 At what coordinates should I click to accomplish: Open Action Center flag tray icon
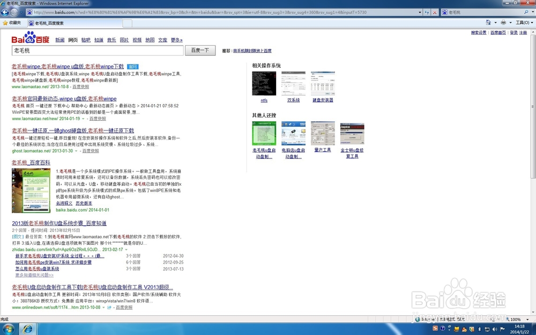click(x=503, y=329)
